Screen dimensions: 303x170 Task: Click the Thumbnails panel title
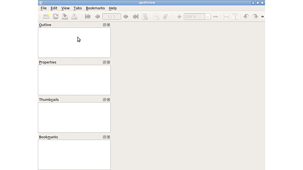[49, 100]
